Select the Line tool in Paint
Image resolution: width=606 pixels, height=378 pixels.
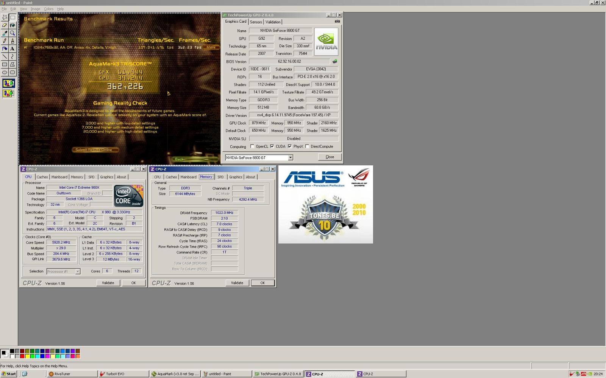pos(5,57)
